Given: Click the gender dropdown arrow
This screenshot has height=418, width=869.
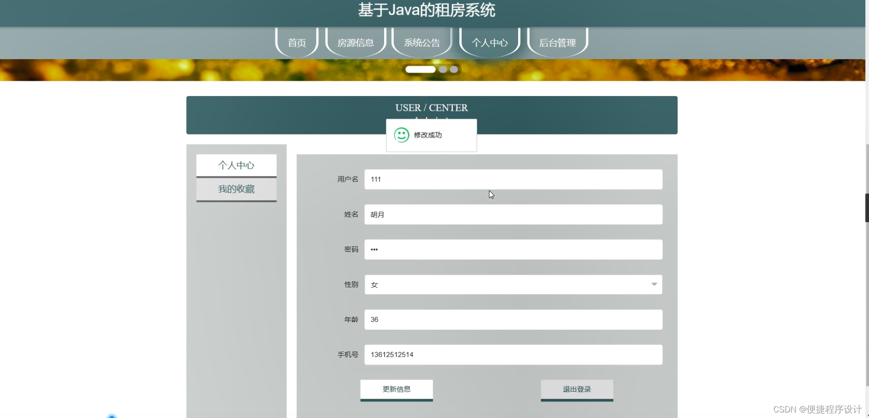Looking at the screenshot, I should [x=653, y=285].
